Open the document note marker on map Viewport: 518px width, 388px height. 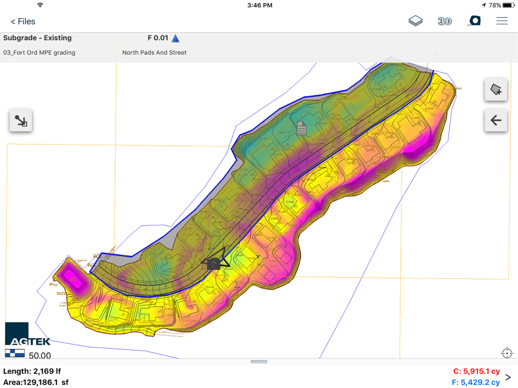pos(301,128)
